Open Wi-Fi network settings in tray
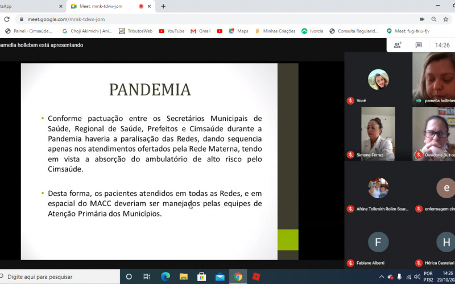Image resolution: width=455 pixels, height=284 pixels. [408, 277]
